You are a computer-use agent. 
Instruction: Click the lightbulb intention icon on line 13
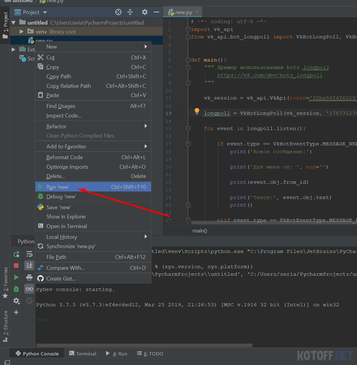click(197, 111)
